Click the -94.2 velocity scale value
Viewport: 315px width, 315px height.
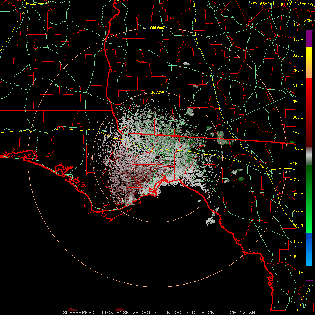296,241
